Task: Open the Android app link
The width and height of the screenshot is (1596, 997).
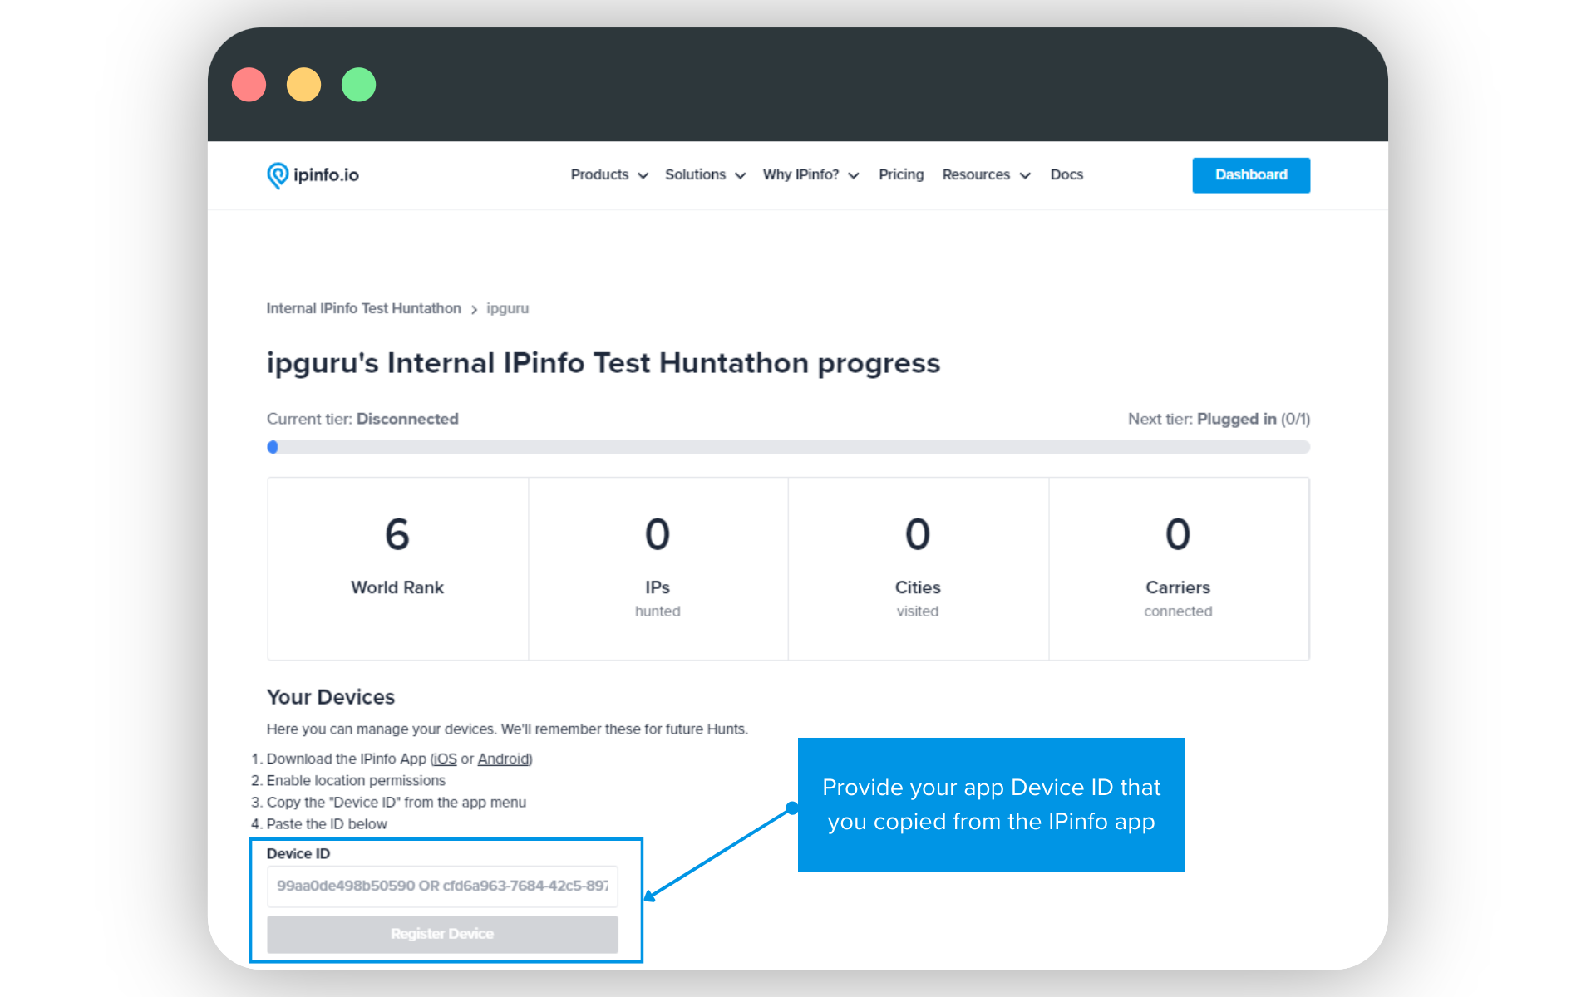Action: [504, 759]
